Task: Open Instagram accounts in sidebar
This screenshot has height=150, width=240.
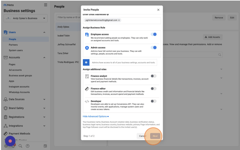Action: [19, 87]
